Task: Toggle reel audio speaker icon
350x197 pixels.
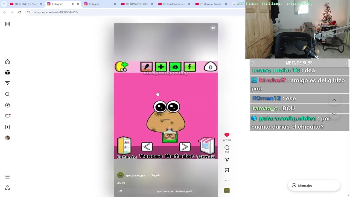Action: click(213, 28)
